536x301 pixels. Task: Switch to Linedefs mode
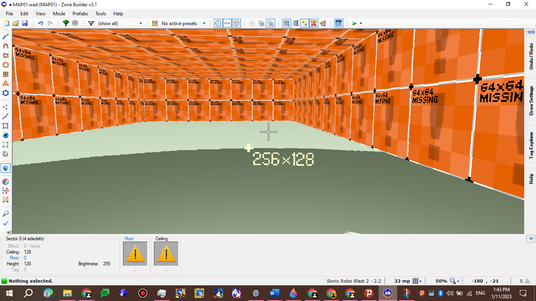(x=5, y=116)
